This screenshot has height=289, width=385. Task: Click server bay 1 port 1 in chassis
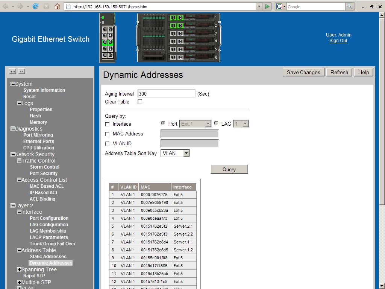[173, 18]
